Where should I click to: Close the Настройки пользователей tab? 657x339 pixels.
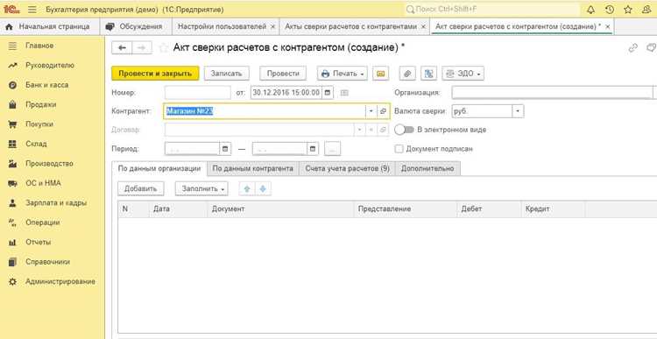(272, 26)
